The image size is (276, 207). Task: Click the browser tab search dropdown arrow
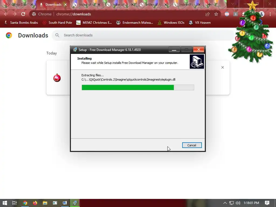pos(233,4)
